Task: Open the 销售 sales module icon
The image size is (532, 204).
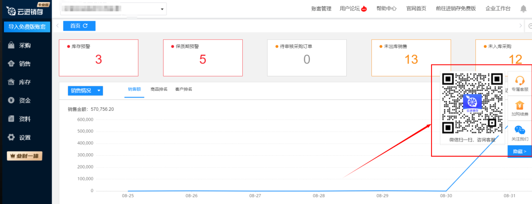Action: click(11, 64)
